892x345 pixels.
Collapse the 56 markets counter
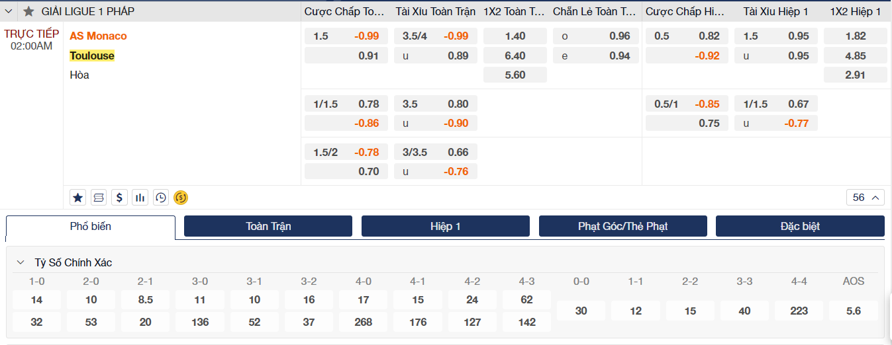[865, 197]
